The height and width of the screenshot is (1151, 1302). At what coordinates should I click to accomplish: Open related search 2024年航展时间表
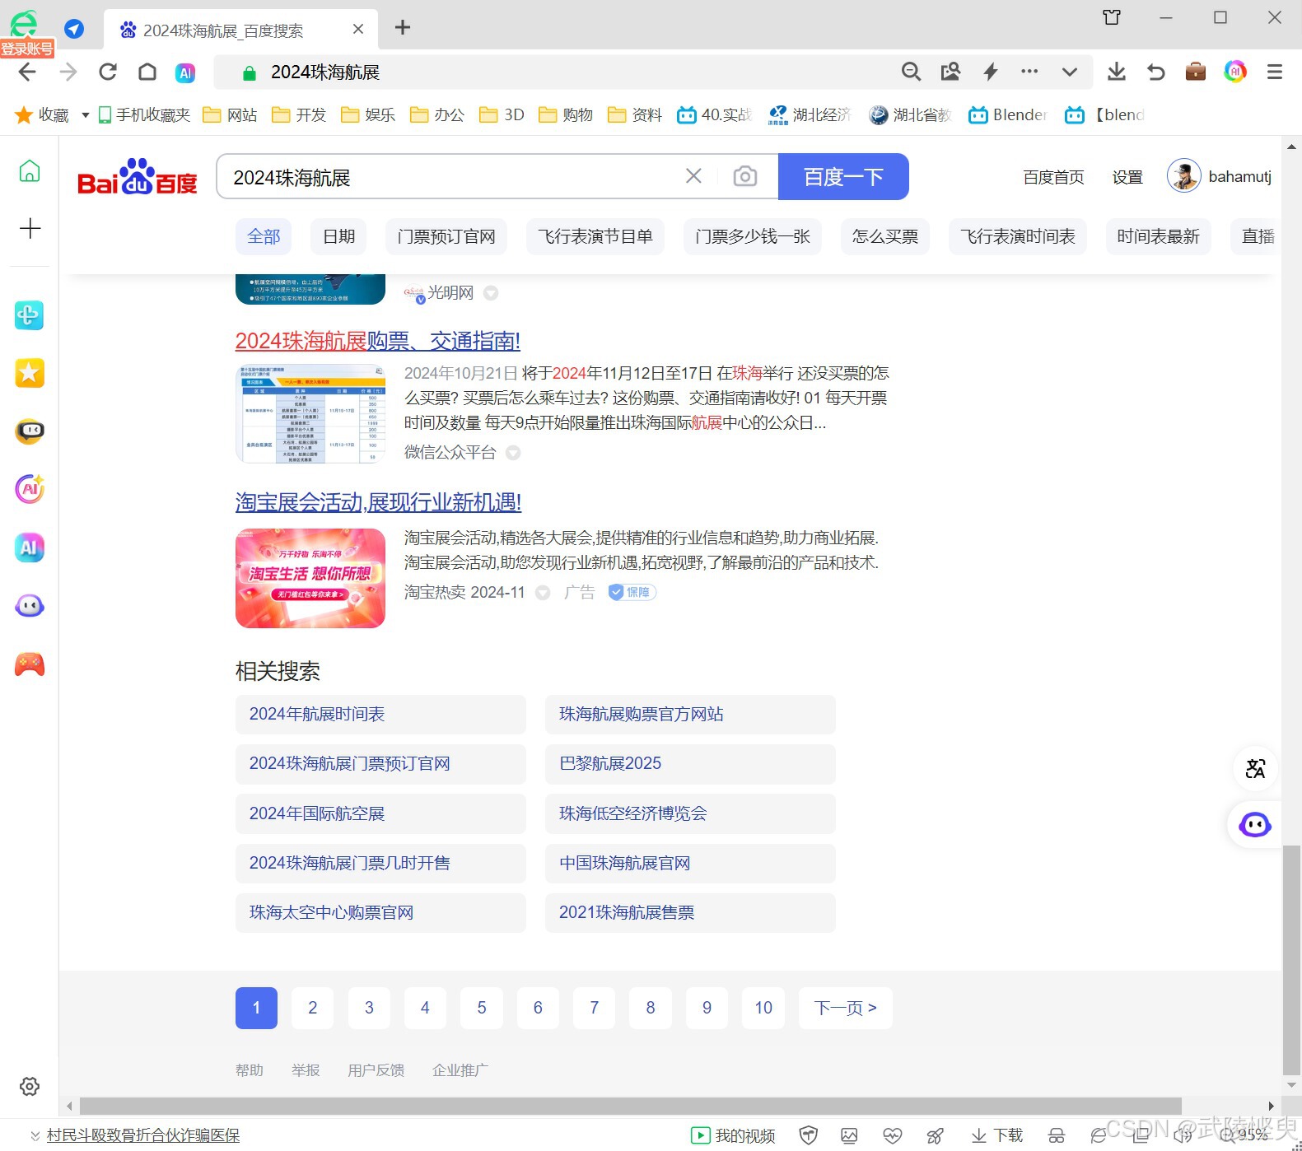(380, 715)
